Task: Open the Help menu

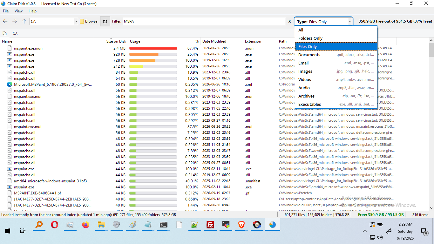Action: click(x=33, y=11)
